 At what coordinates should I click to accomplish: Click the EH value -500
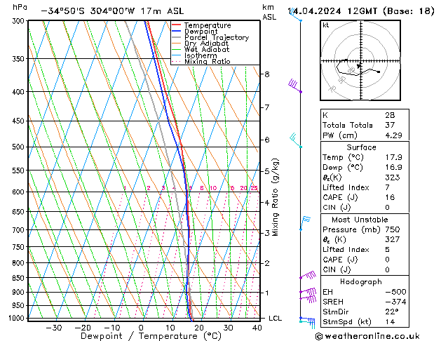click(395, 292)
